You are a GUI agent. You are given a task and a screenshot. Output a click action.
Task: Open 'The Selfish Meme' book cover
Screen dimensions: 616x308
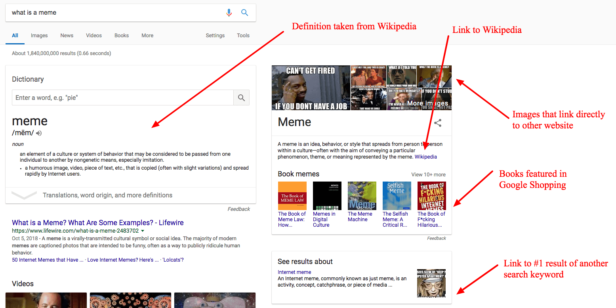coord(397,196)
